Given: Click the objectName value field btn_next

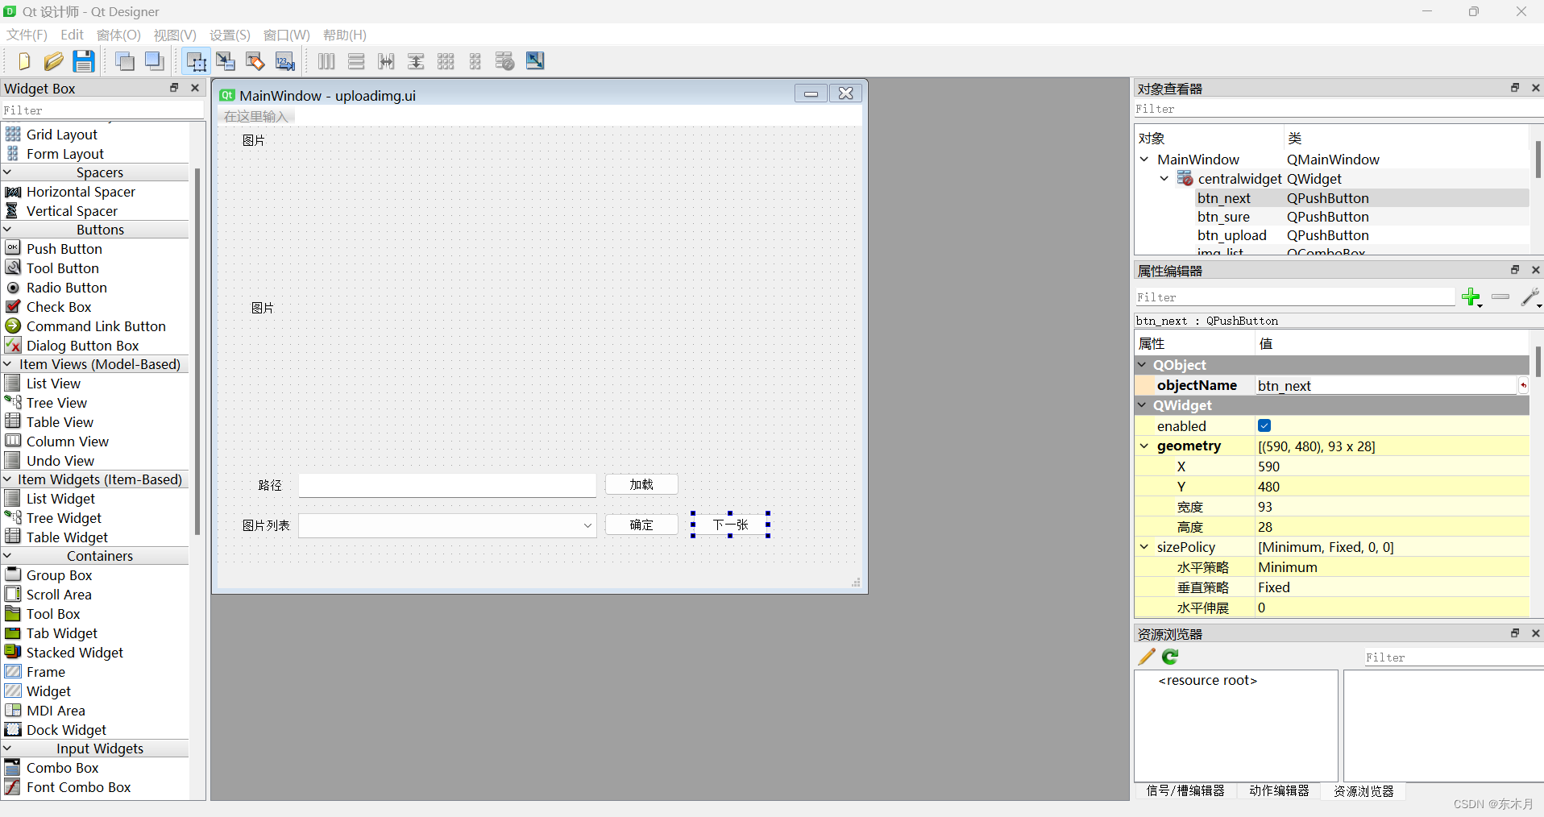Looking at the screenshot, I should [1386, 385].
